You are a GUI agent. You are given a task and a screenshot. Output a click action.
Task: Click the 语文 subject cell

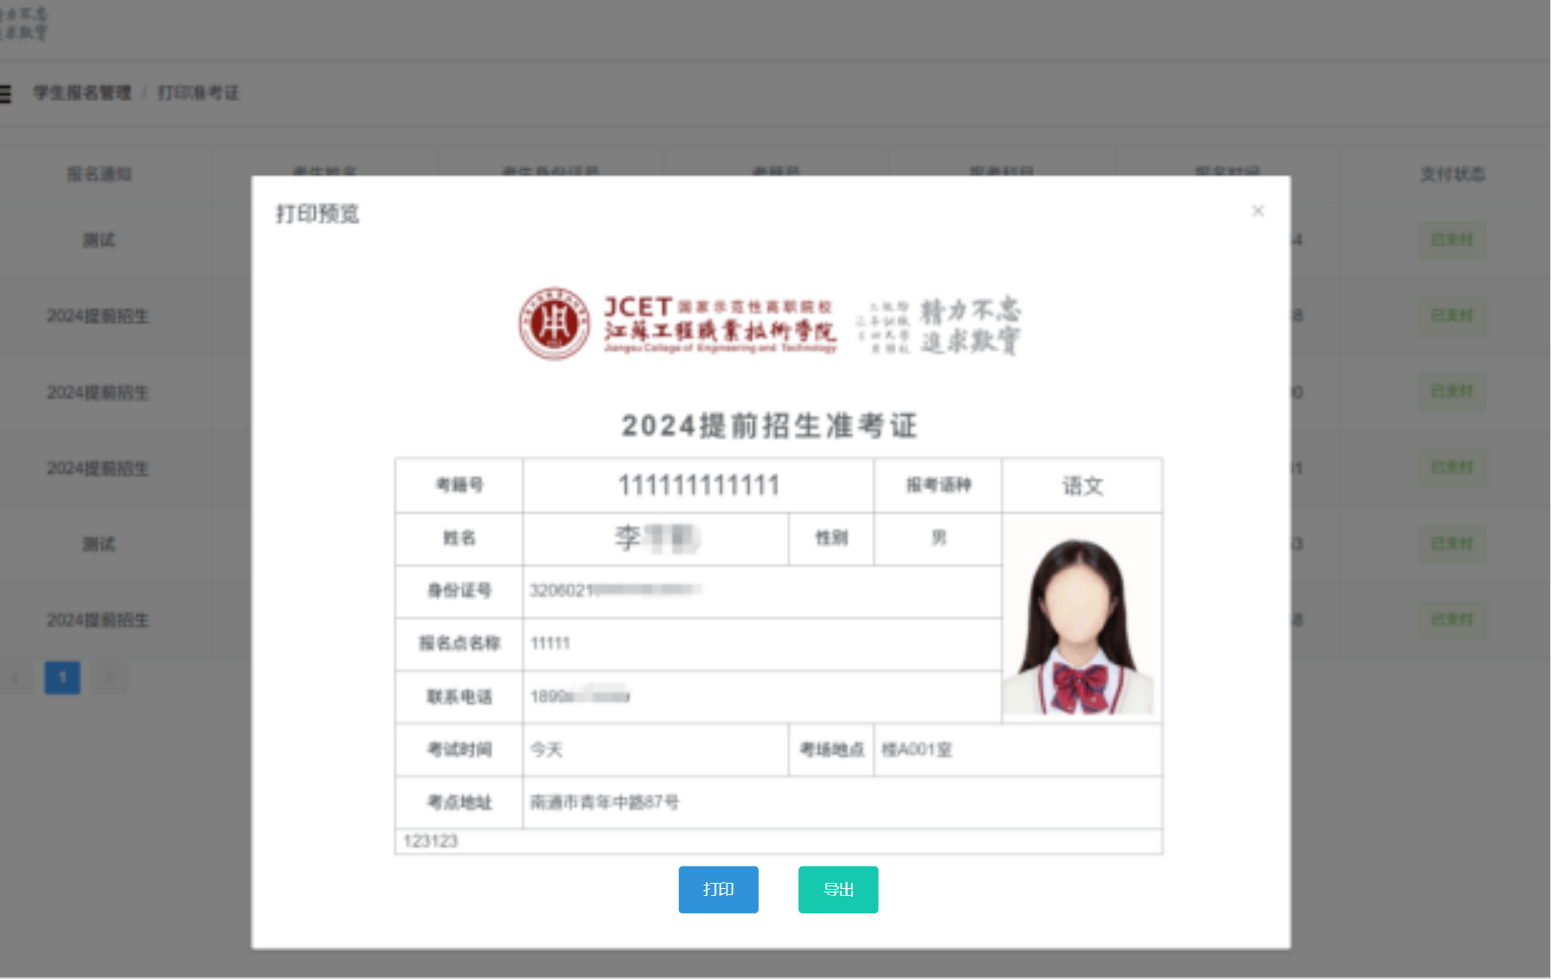[x=1082, y=486]
